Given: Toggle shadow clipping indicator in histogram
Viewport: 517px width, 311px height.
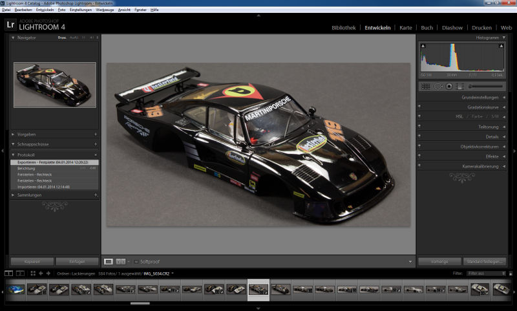Looking at the screenshot, I should 423,46.
